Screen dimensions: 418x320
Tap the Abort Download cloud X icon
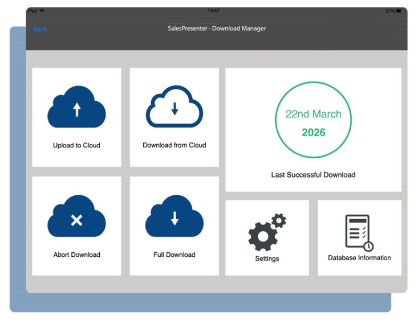pos(76,216)
